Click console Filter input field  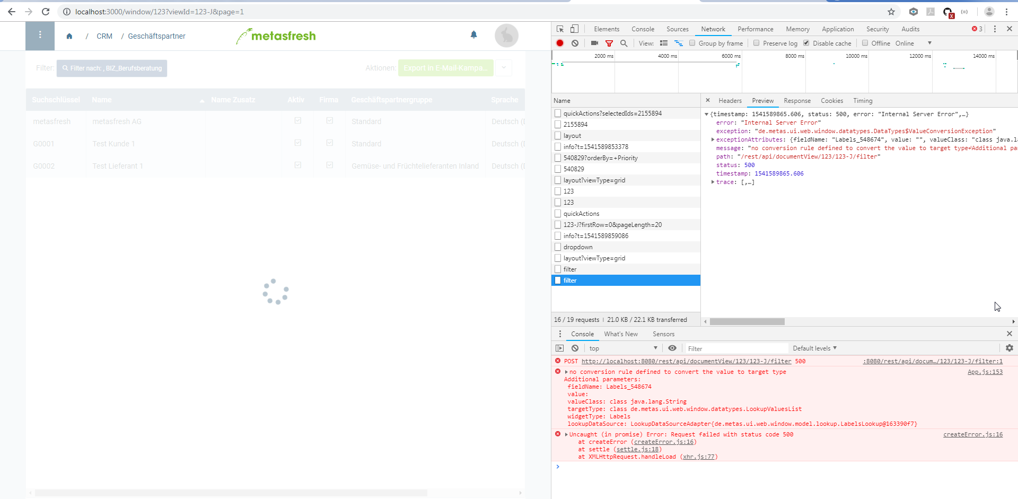point(736,348)
